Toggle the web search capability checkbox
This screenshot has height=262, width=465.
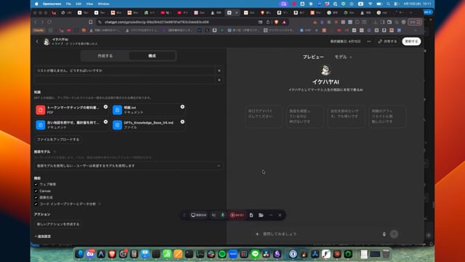point(36,184)
